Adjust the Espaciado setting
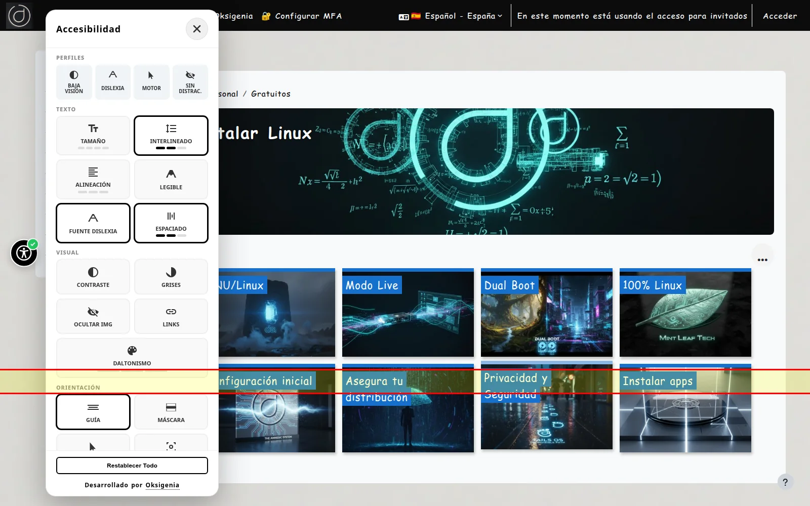Screen dimensions: 810x506 tap(171, 223)
